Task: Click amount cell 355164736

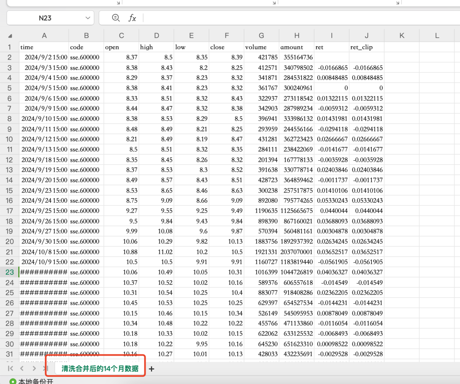Action: [296, 57]
